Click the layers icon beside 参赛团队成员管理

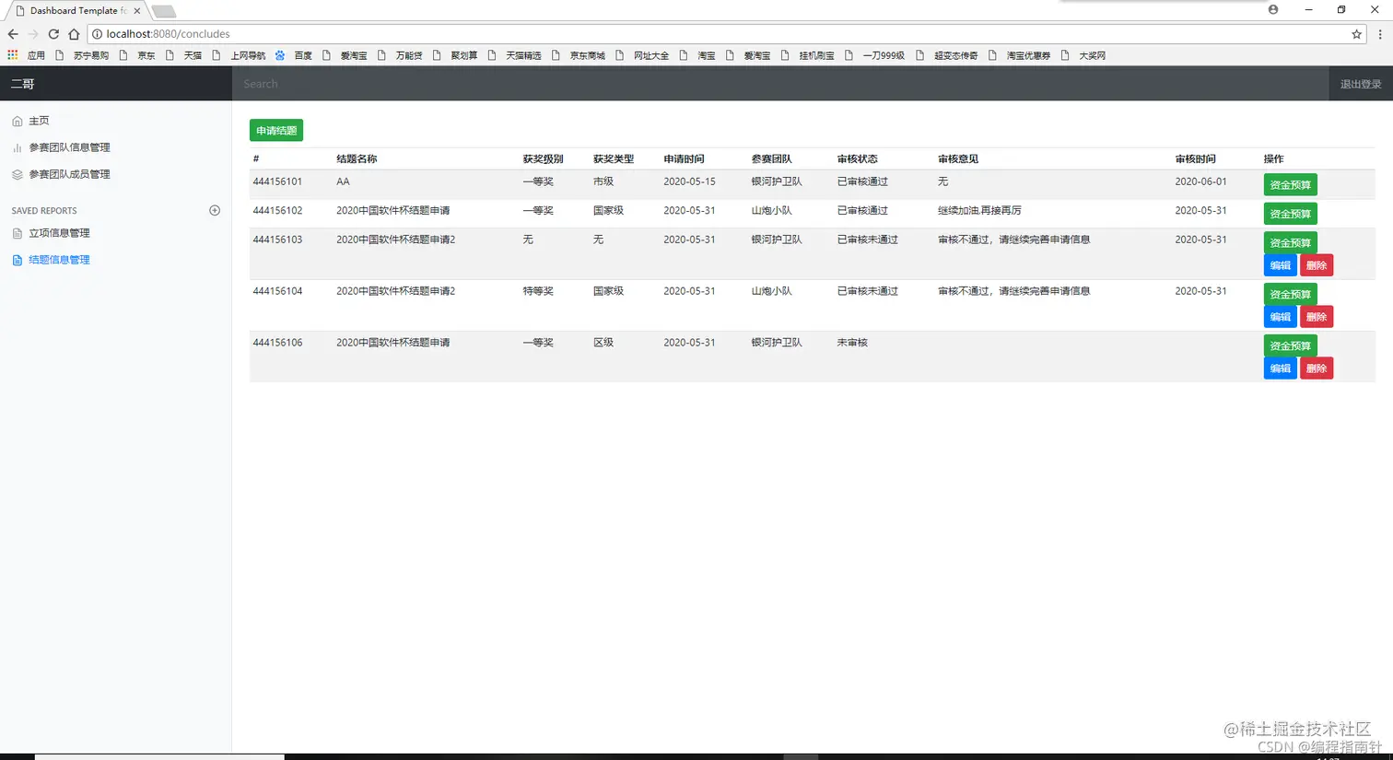tap(18, 174)
